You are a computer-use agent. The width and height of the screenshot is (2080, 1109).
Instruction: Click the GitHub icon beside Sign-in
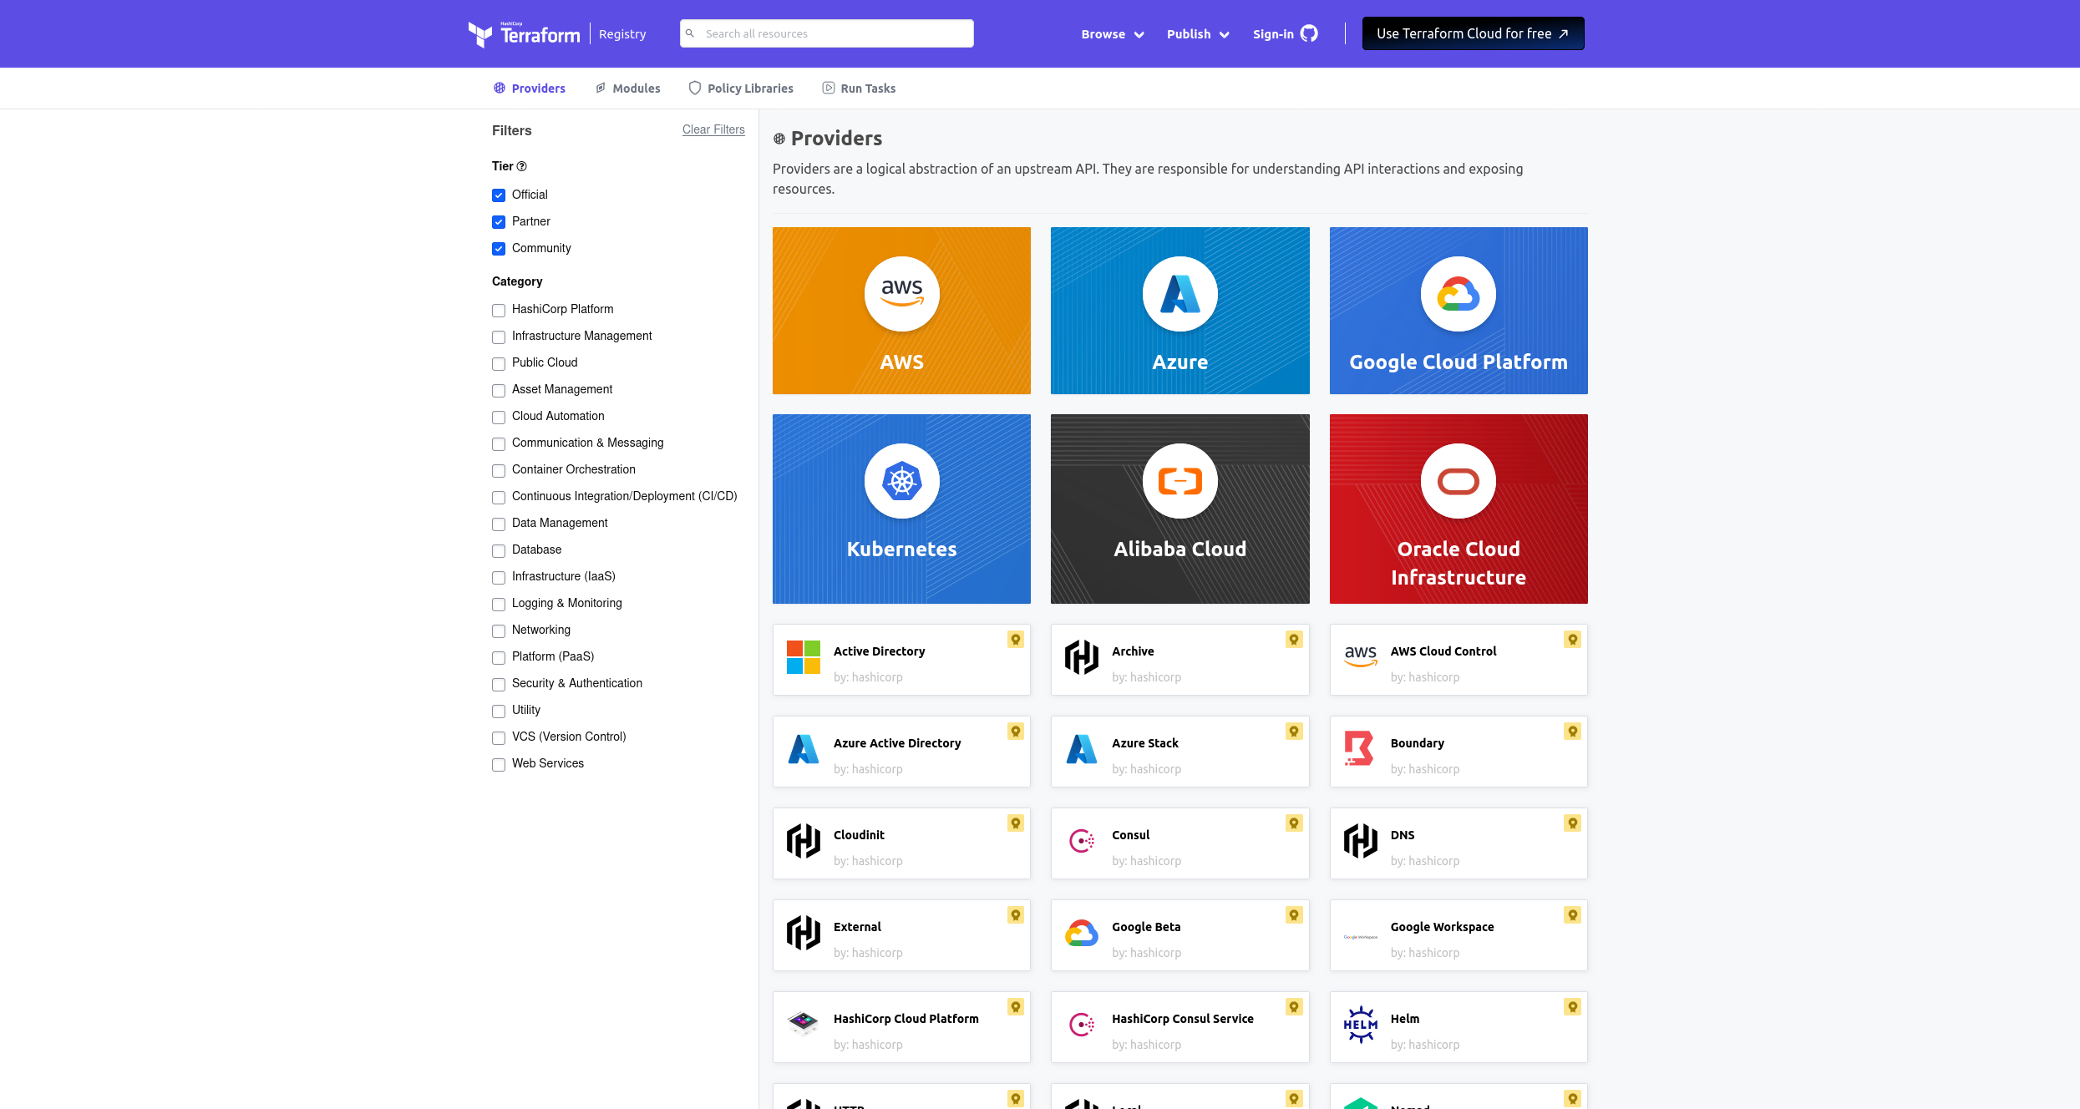(x=1309, y=33)
